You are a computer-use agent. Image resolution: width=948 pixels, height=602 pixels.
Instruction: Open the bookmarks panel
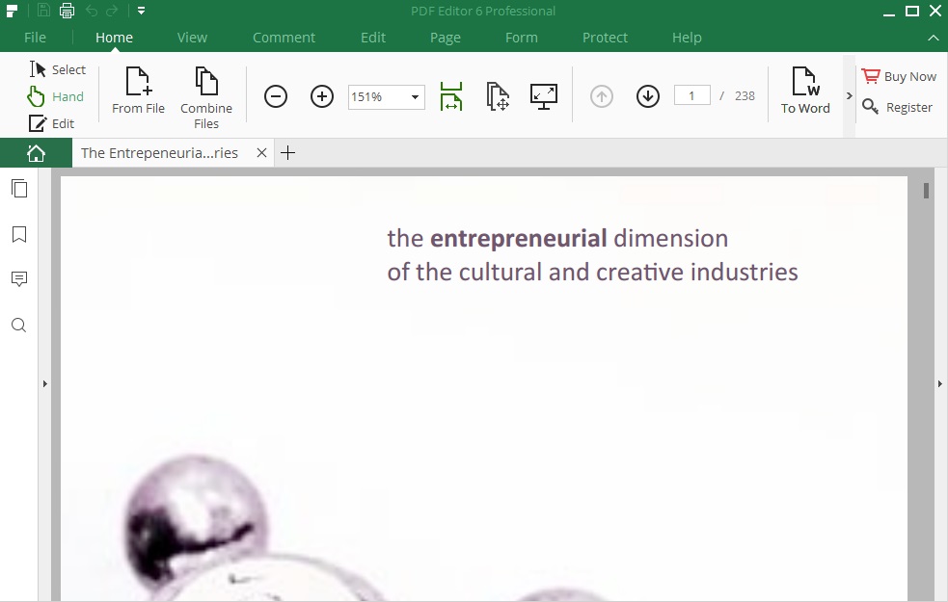point(19,234)
